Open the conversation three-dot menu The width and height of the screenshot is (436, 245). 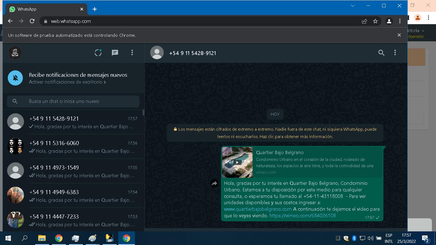pyautogui.click(x=395, y=53)
